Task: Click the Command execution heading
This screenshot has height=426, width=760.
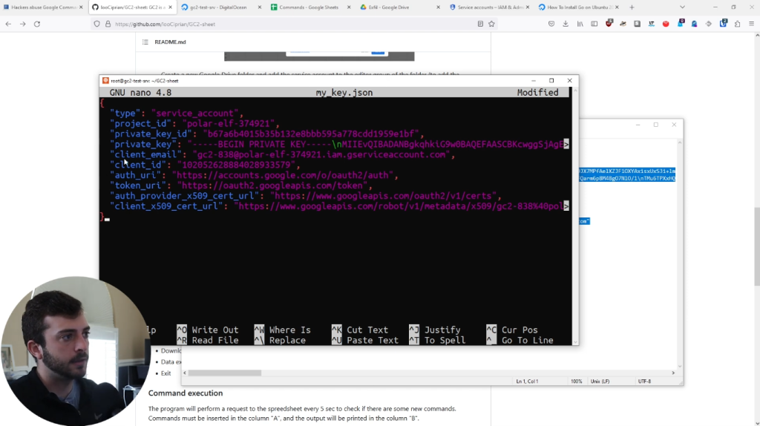Action: click(x=186, y=393)
